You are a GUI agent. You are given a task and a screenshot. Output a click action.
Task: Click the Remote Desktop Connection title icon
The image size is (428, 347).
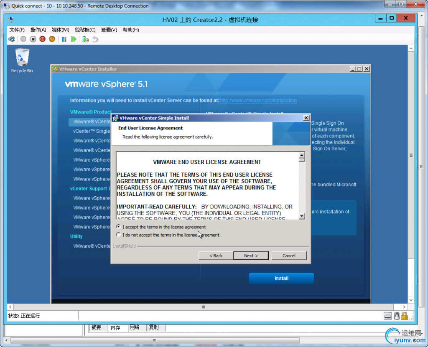point(6,6)
